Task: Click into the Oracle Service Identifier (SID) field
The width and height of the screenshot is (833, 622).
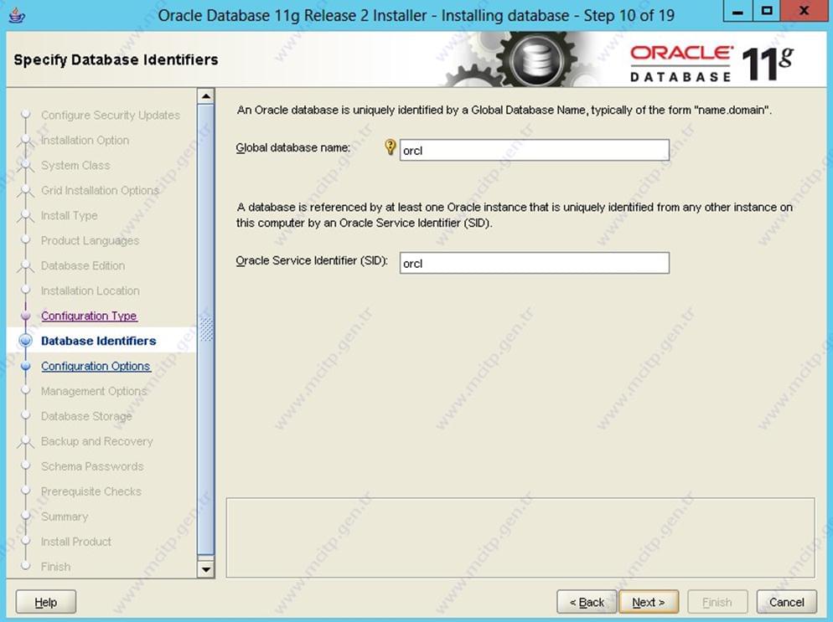Action: (x=534, y=263)
